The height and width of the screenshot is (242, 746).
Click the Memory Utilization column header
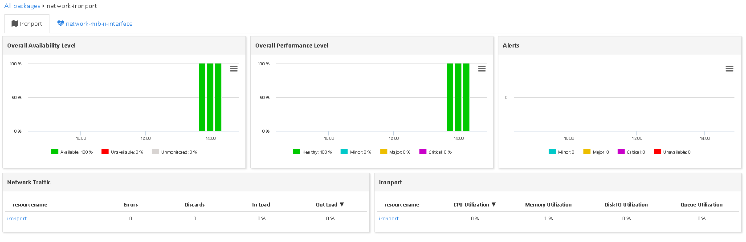point(548,205)
